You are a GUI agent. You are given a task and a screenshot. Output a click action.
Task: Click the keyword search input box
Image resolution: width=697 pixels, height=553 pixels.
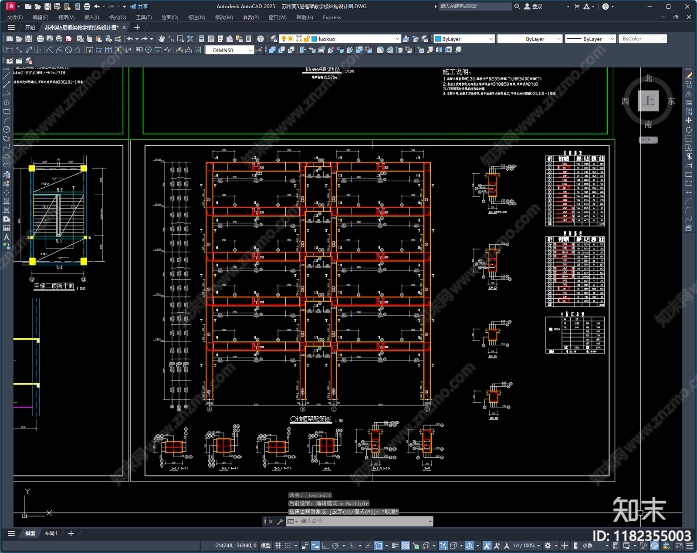pos(475,7)
